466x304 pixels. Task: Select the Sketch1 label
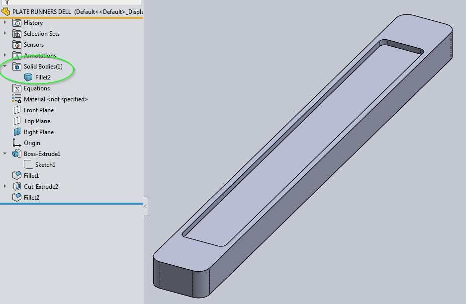pyautogui.click(x=45, y=165)
